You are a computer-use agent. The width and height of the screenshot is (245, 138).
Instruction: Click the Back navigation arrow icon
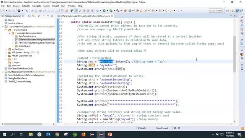point(171,11)
